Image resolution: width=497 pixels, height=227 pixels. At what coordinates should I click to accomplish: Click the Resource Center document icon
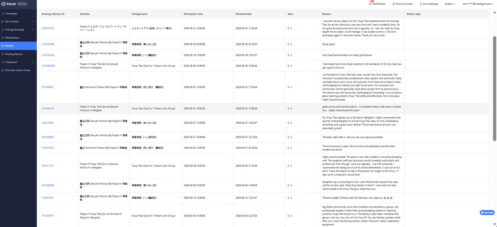(394, 4)
